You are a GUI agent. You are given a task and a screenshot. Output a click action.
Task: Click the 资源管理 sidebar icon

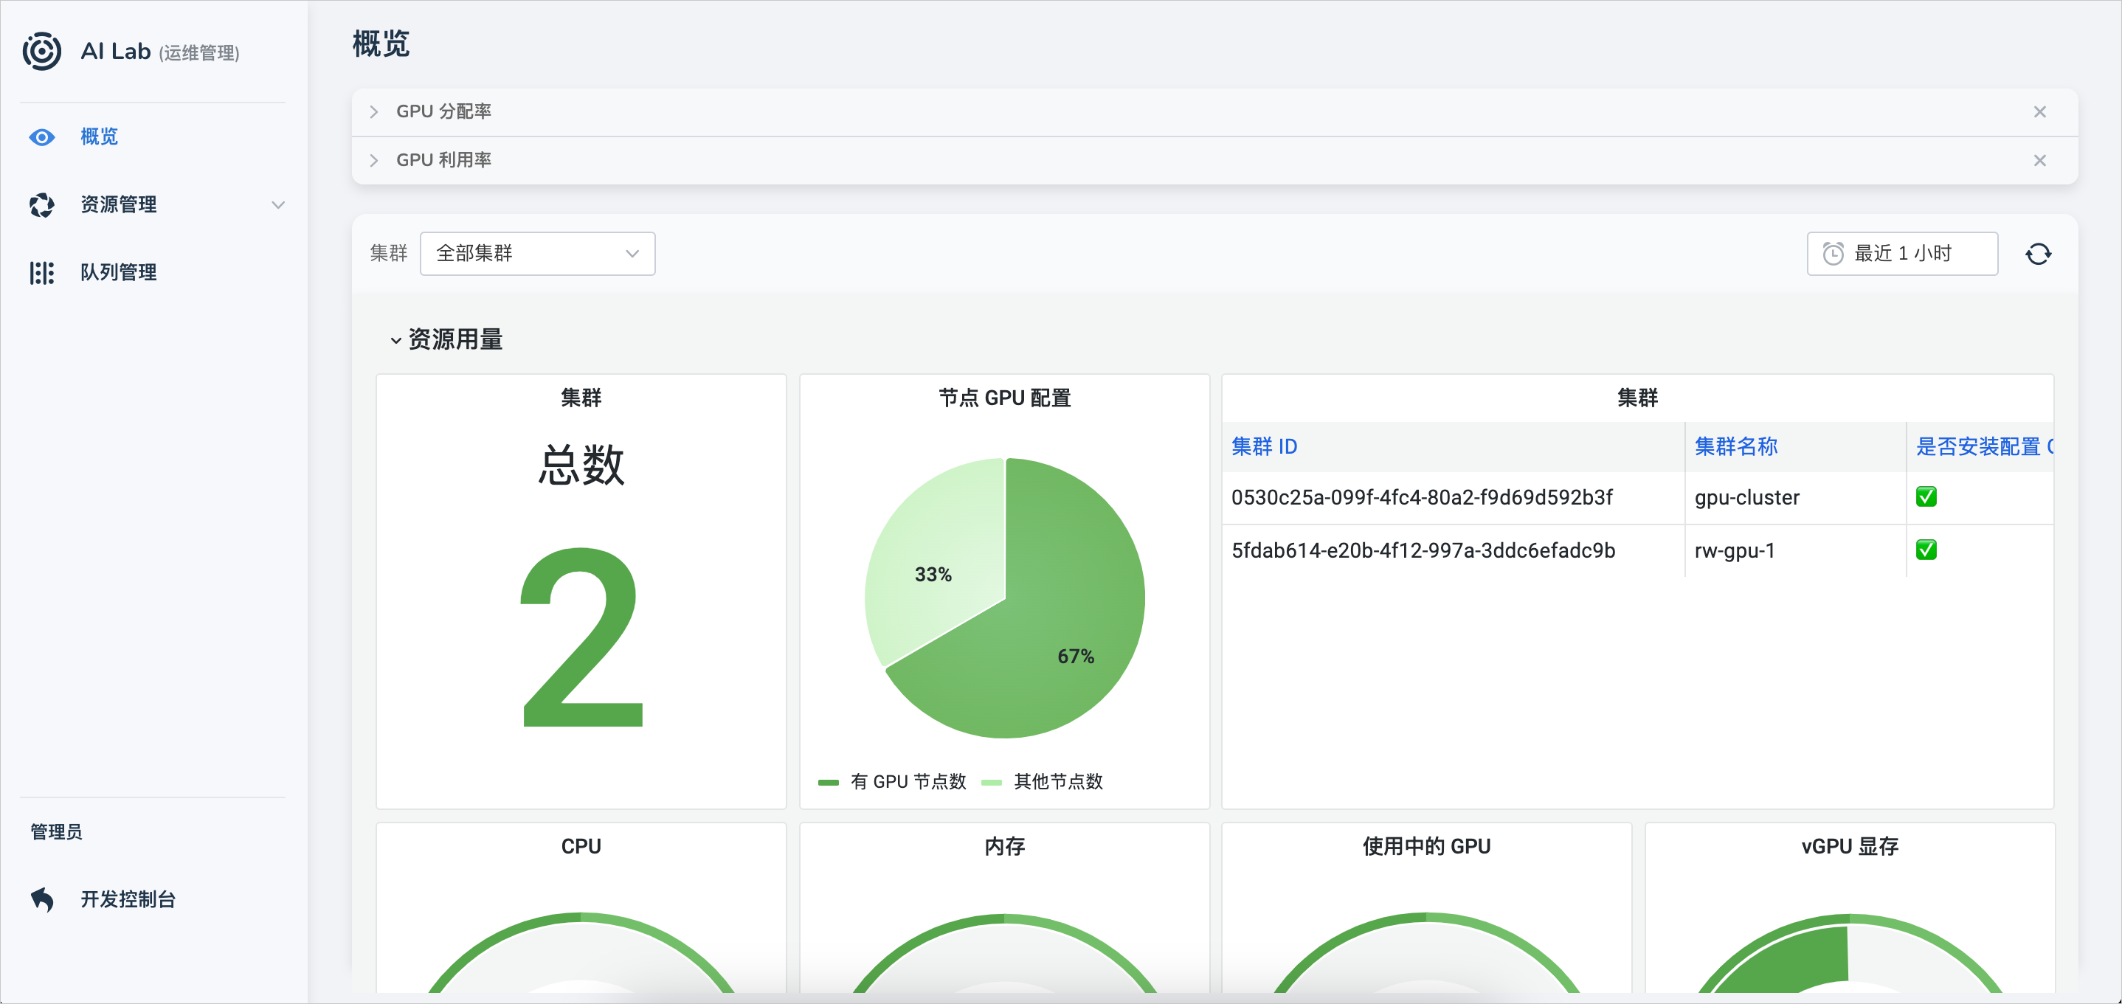(42, 205)
